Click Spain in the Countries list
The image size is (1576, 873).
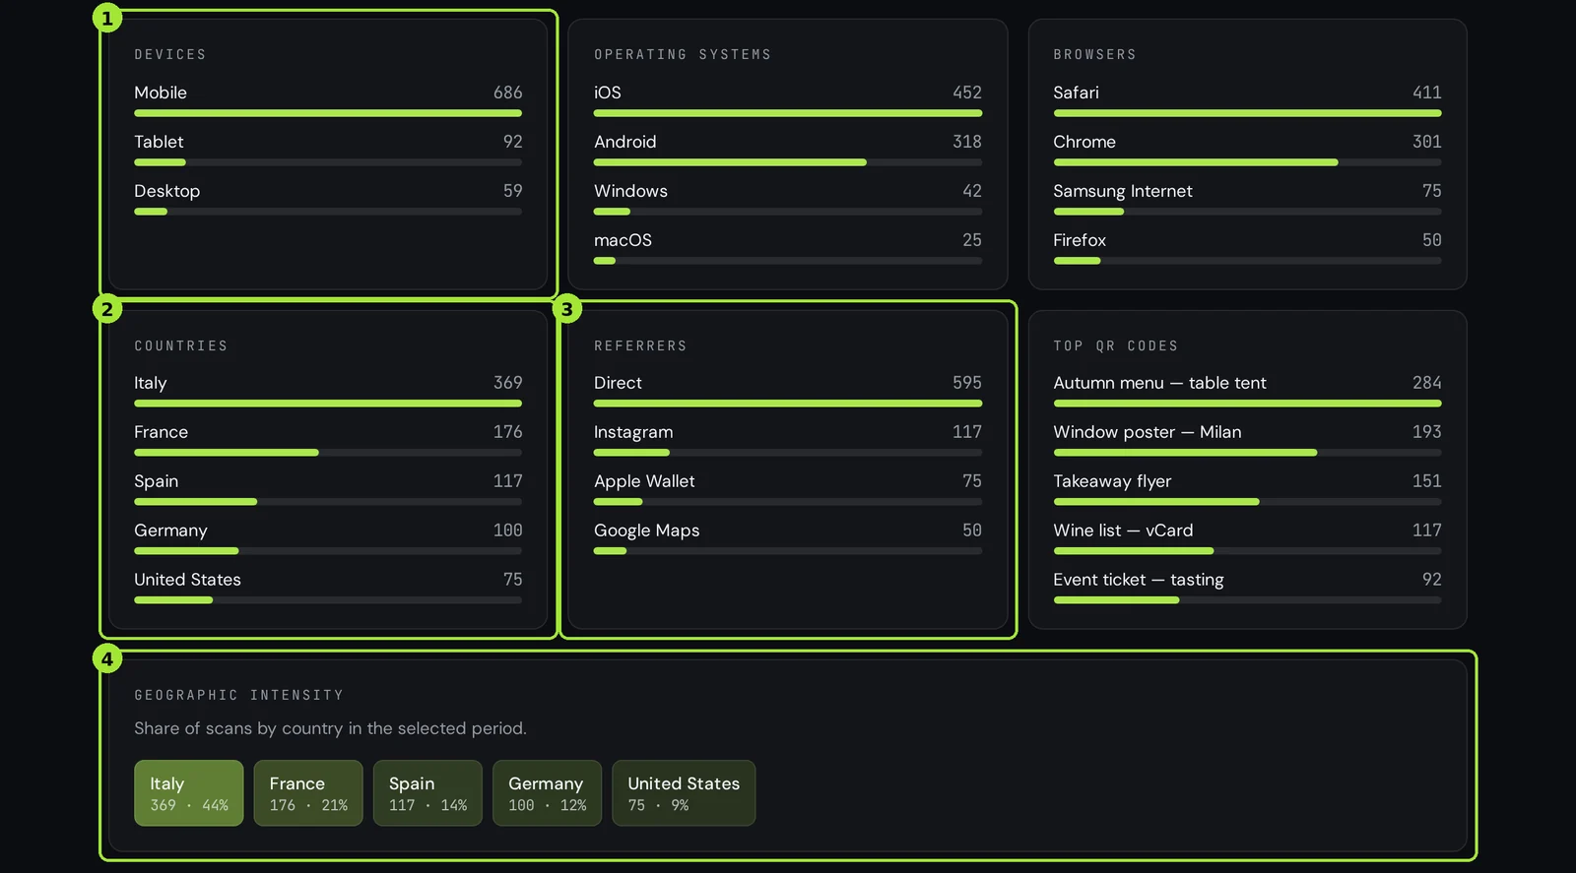[156, 481]
